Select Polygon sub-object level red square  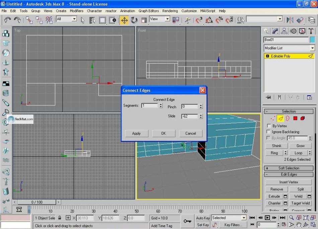pos(295,118)
